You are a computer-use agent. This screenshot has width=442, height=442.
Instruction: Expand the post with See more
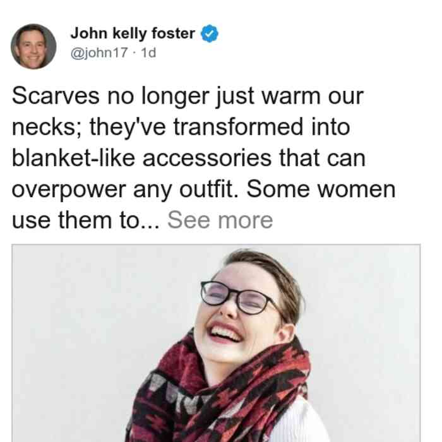coord(220,220)
